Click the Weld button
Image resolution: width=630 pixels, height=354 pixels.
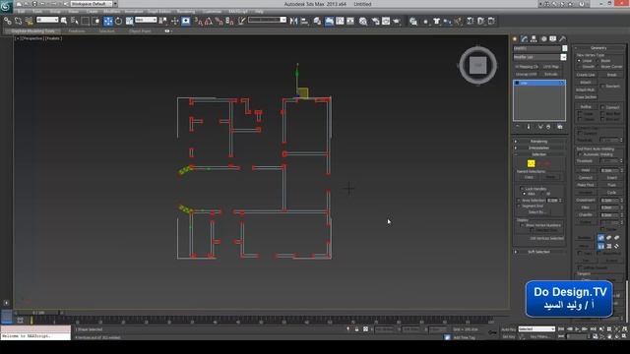tap(586, 170)
